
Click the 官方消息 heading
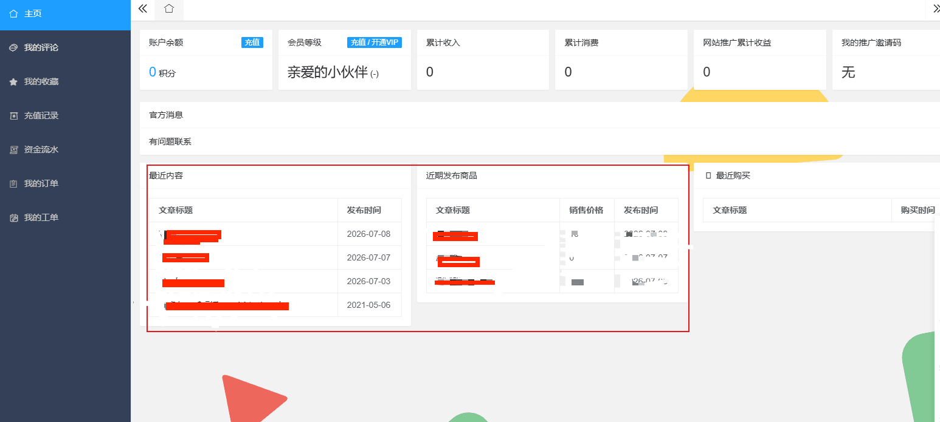pos(166,115)
